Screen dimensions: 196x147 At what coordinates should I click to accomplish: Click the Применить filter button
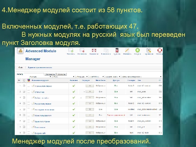pyautogui.click(x=50, y=74)
